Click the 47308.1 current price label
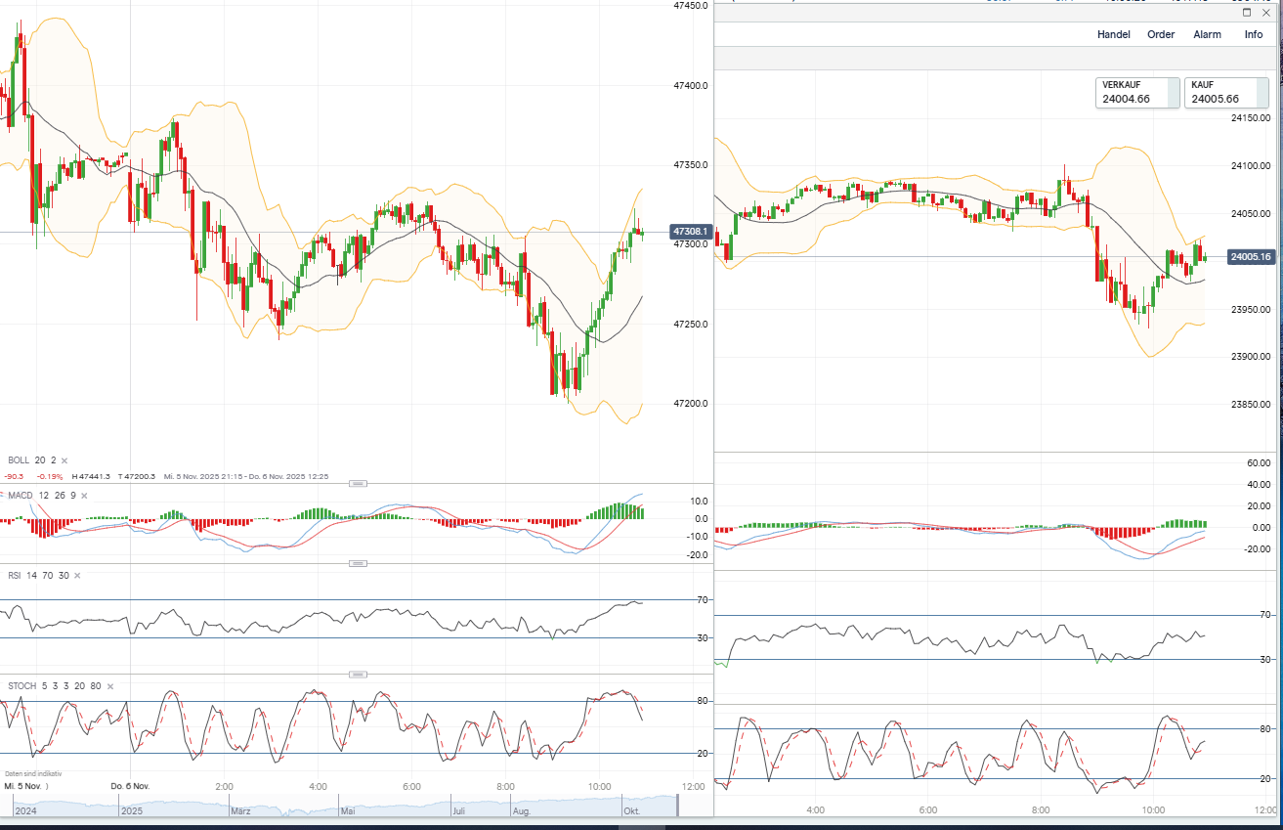This screenshot has height=830, width=1283. pyautogui.click(x=690, y=232)
